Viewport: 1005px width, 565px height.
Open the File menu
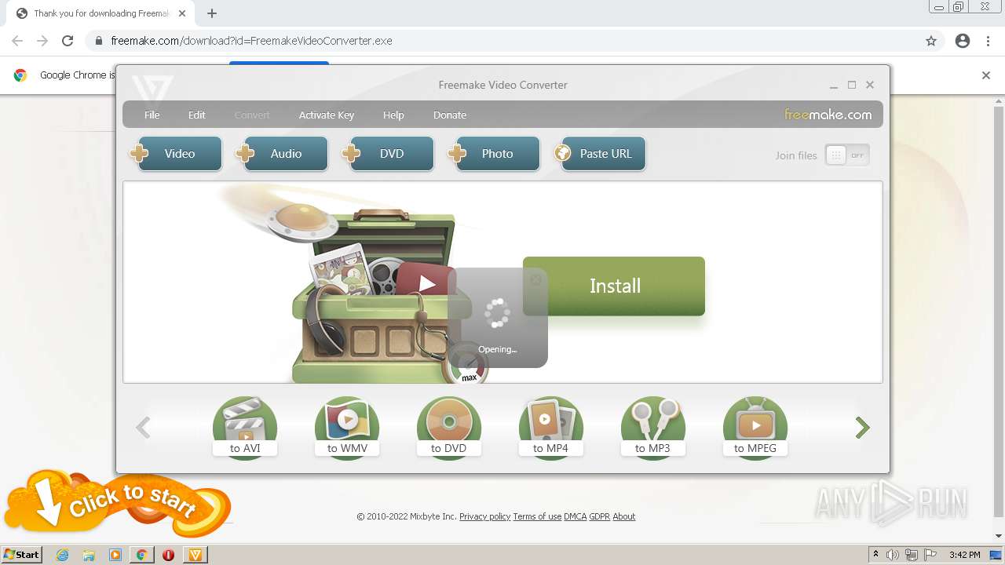coord(152,115)
